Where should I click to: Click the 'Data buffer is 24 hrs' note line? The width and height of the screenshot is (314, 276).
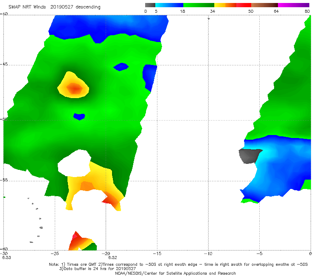(98, 269)
